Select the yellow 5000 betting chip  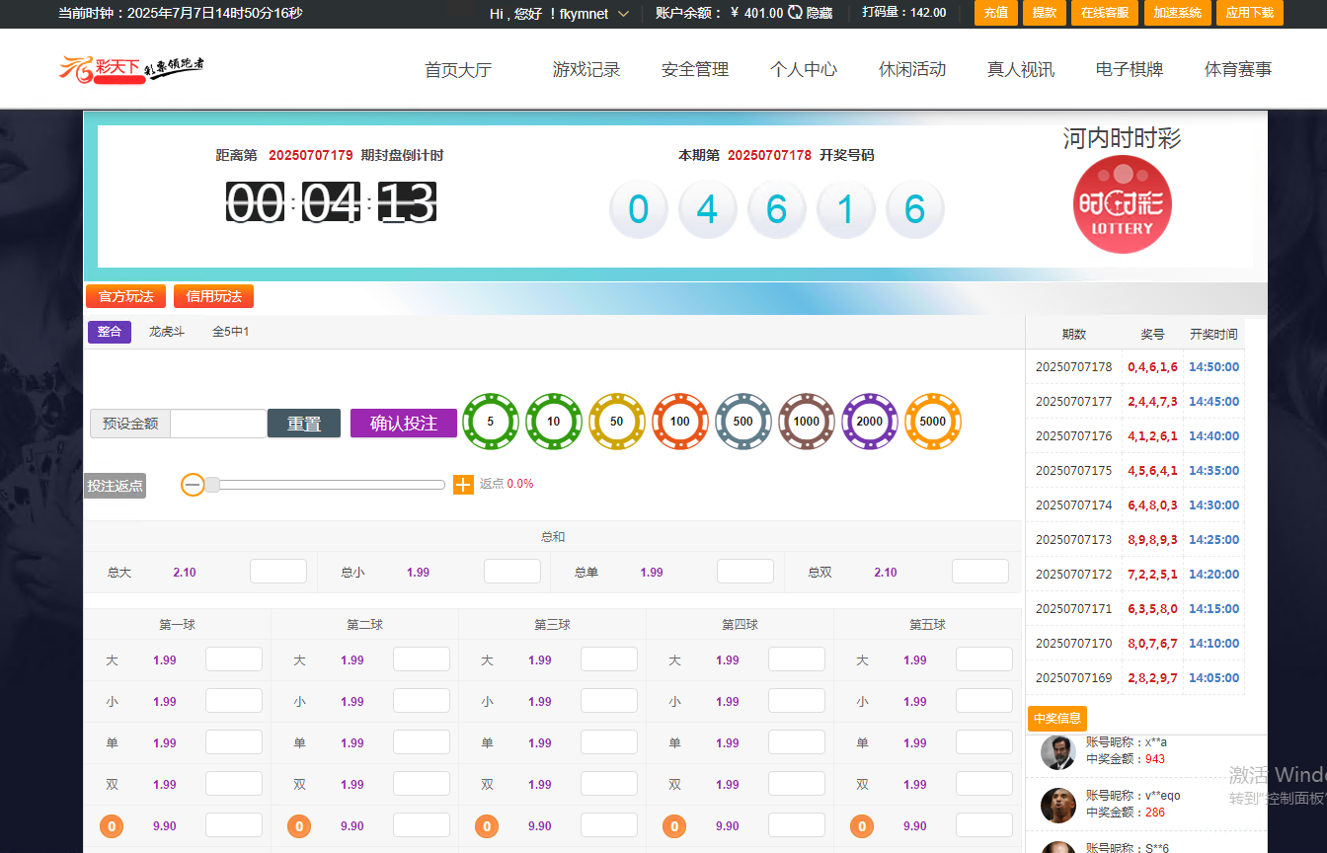coord(933,422)
